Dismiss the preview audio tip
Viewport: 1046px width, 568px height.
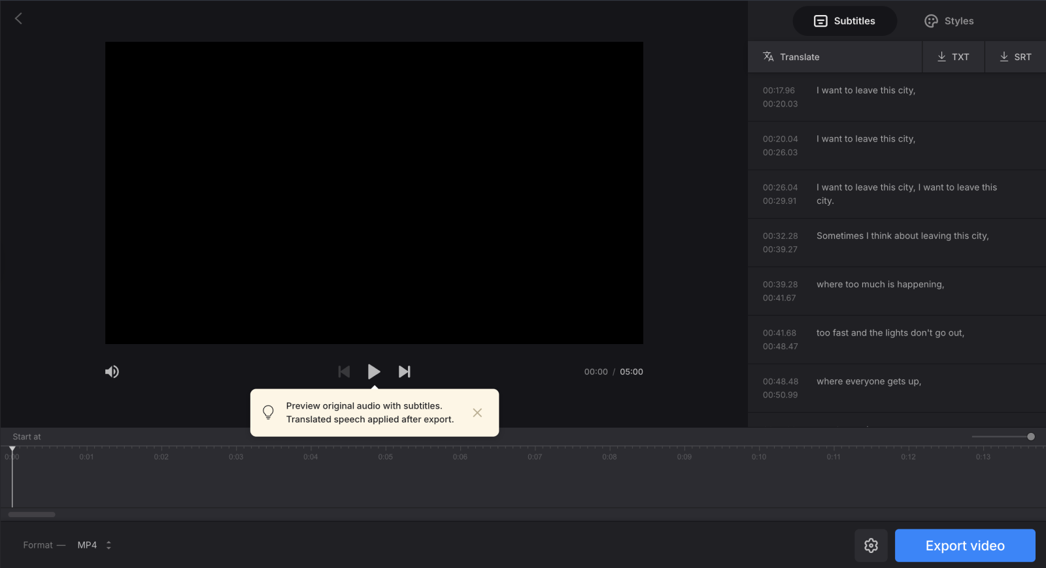pyautogui.click(x=477, y=413)
